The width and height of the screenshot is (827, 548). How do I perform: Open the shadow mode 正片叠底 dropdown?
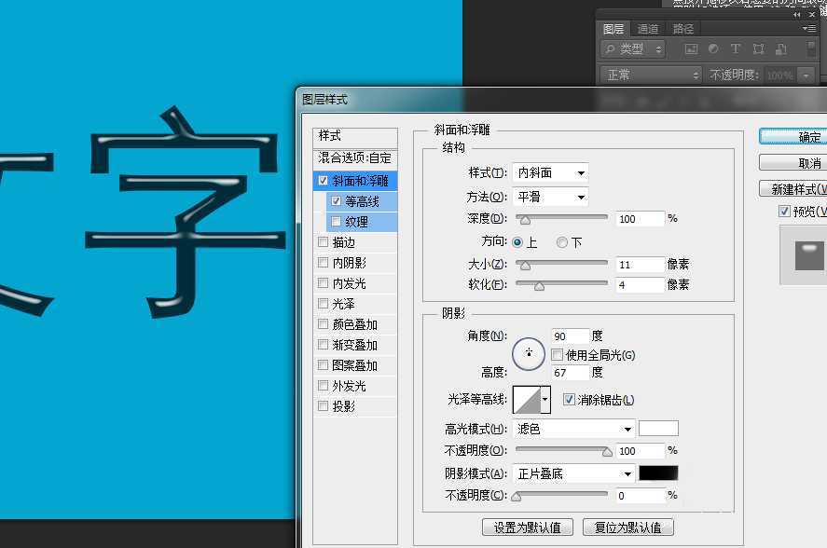pos(572,473)
